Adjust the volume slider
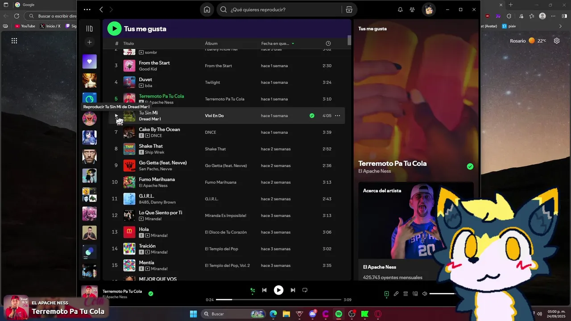The image size is (571, 321). (x=442, y=294)
